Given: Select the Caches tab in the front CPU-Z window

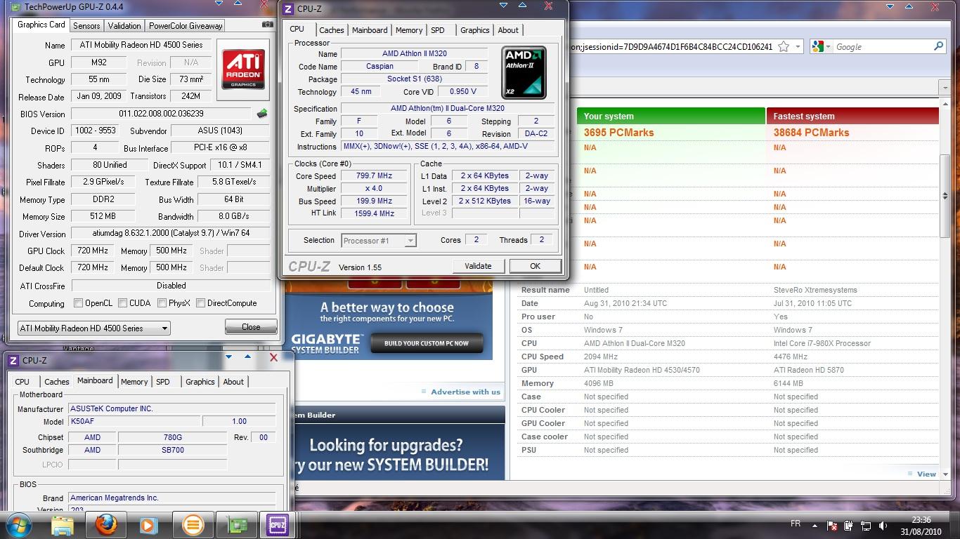Looking at the screenshot, I should tap(332, 30).
